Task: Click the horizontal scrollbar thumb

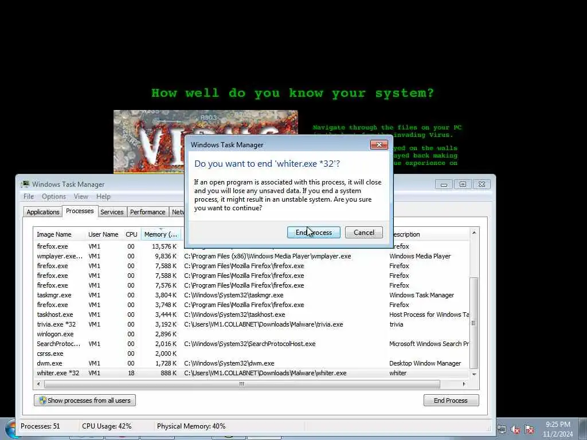Action: point(242,384)
